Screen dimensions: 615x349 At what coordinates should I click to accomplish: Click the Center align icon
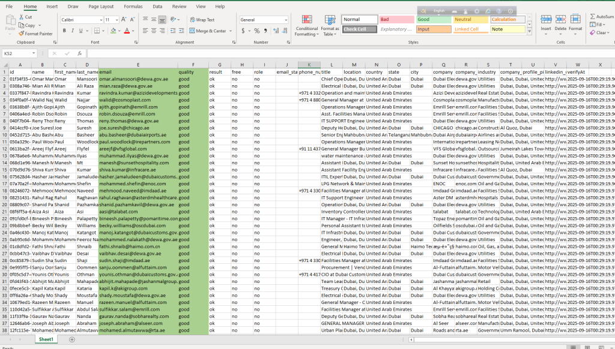click(x=153, y=31)
